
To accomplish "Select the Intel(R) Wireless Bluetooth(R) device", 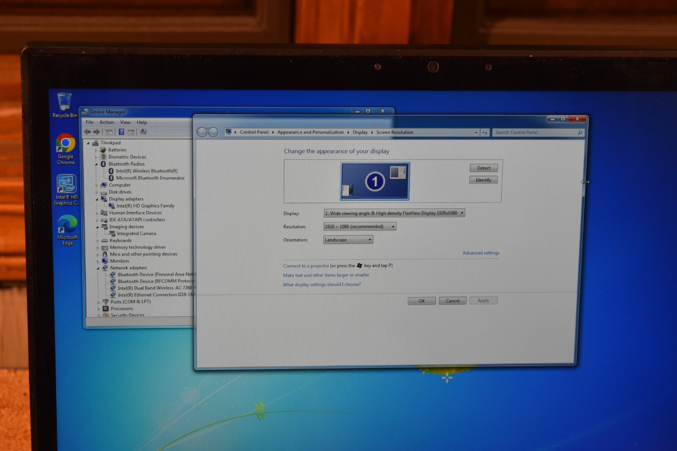I will coord(146,171).
